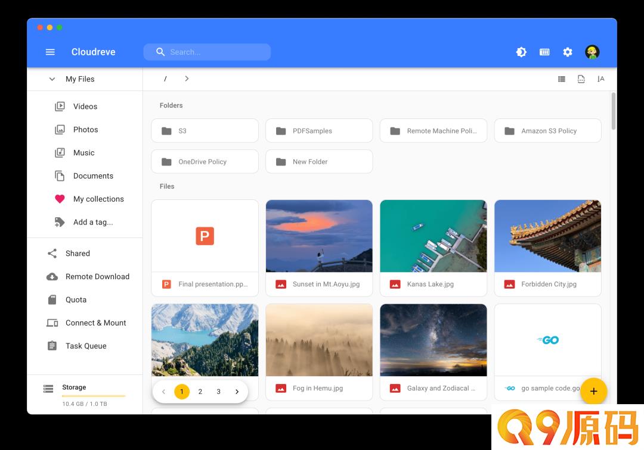
Task: Switch to list view layout
Action: click(562, 79)
